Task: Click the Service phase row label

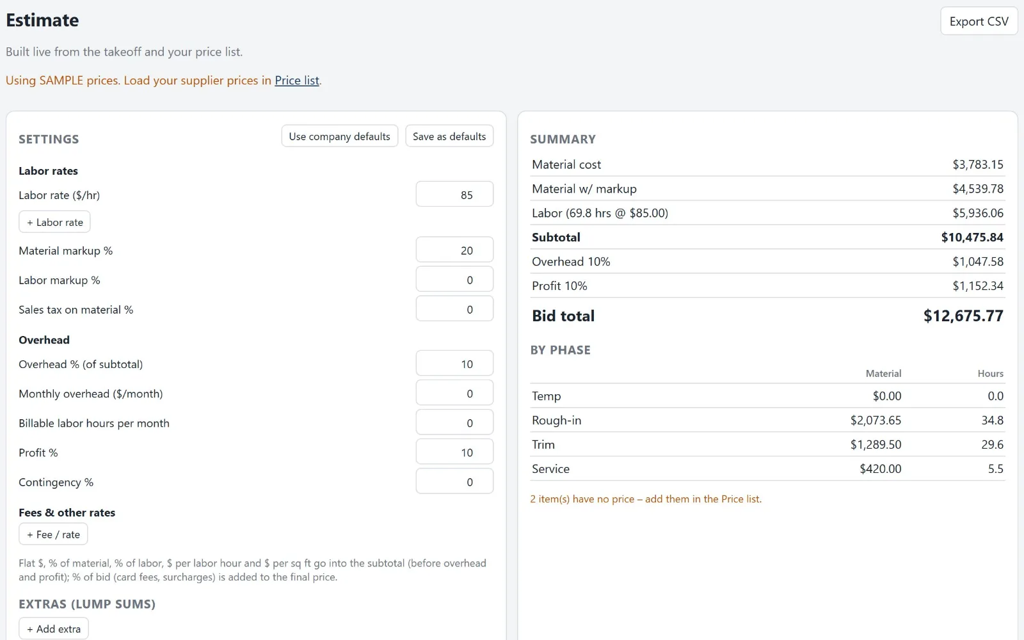Action: pyautogui.click(x=550, y=469)
